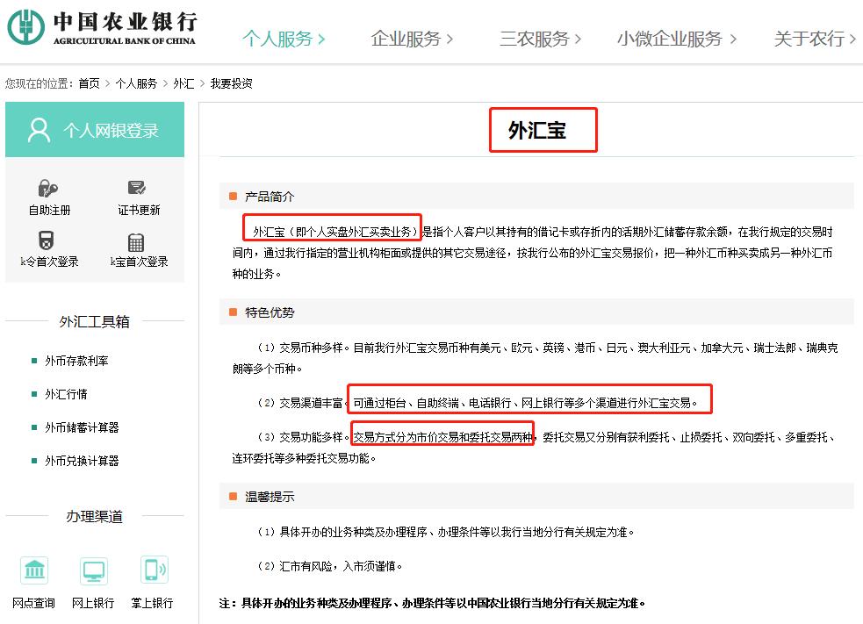Open 证书更新 certificate update icon

136,196
